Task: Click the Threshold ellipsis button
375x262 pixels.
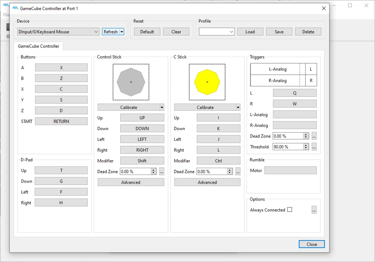Action: point(314,147)
